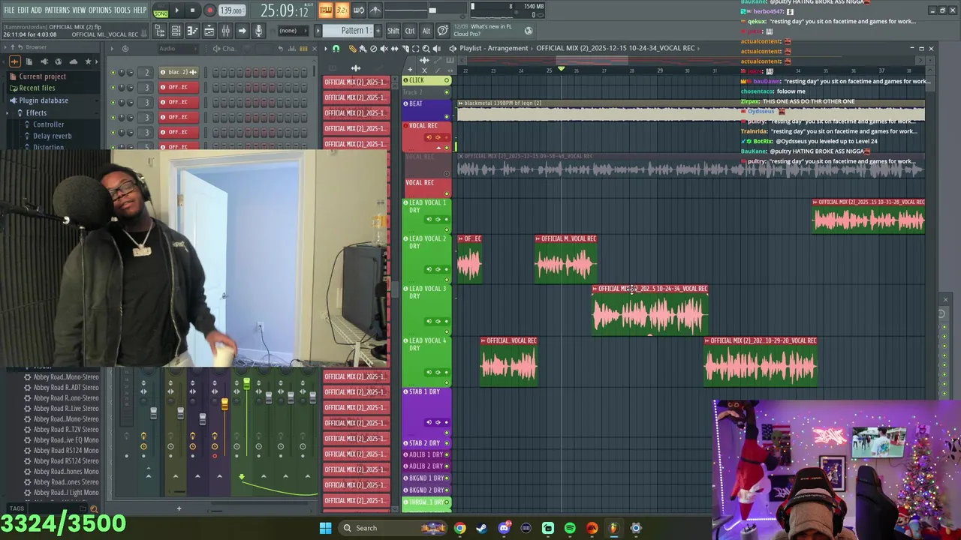This screenshot has width=961, height=540.
Task: Select the Mute tool in playlist toolbar
Action: pyautogui.click(x=384, y=49)
